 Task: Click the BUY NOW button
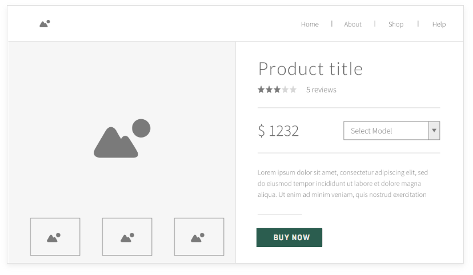coord(289,237)
